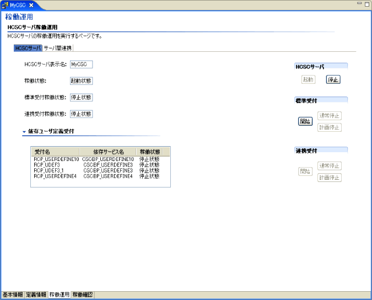Click the HCSCサーバ稼働運用 heading
Image resolution: width=372 pixels, height=300 pixels.
(x=33, y=27)
